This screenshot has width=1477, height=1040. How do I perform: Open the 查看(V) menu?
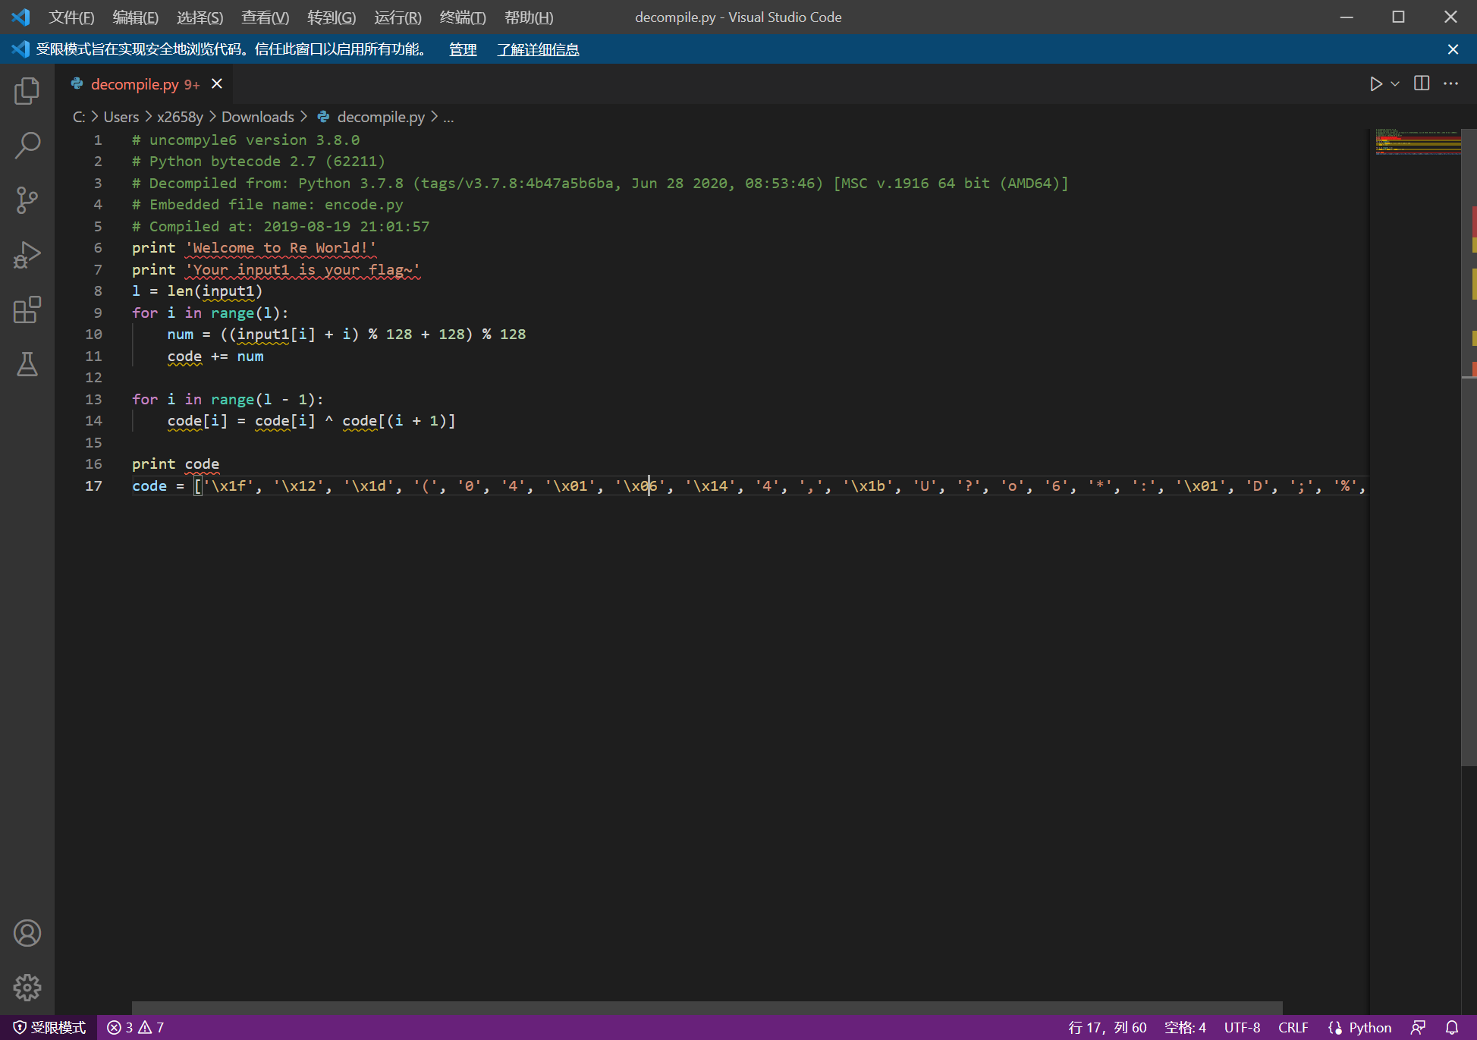(265, 17)
